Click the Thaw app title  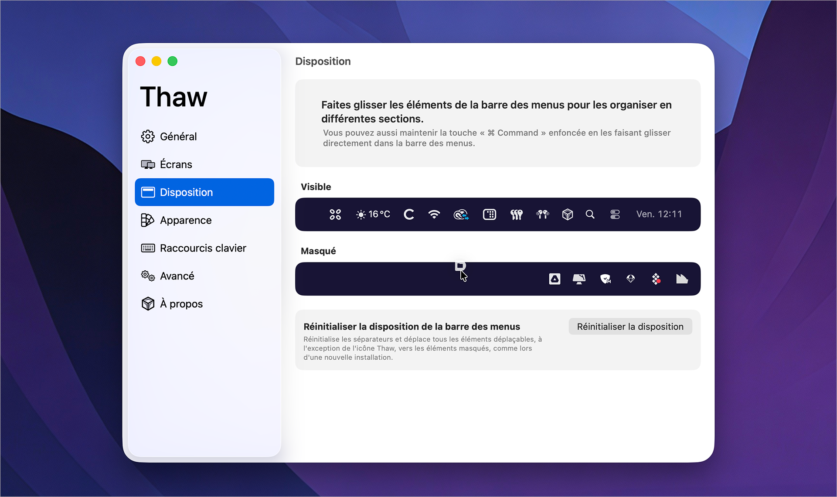pyautogui.click(x=174, y=97)
